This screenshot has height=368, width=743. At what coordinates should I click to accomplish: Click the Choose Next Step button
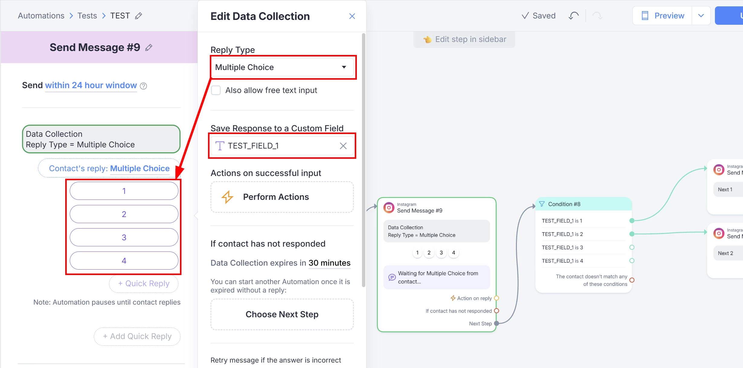[x=282, y=314]
